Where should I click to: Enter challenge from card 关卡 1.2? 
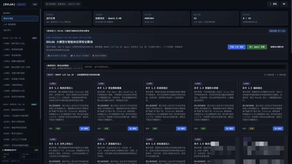point(133,128)
